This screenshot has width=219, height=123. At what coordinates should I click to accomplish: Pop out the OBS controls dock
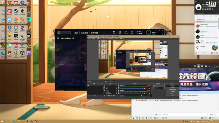click(x=178, y=84)
